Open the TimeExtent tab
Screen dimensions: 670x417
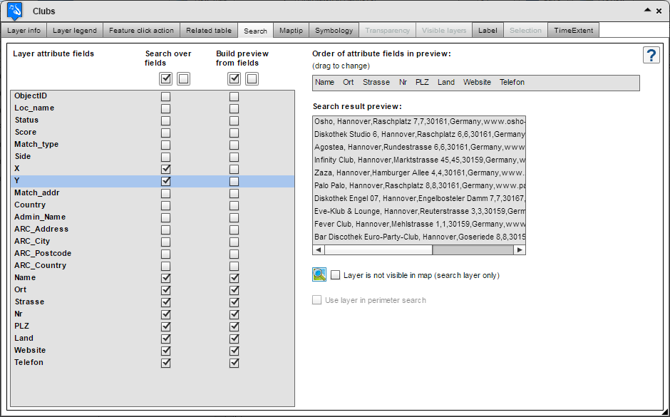tap(574, 31)
